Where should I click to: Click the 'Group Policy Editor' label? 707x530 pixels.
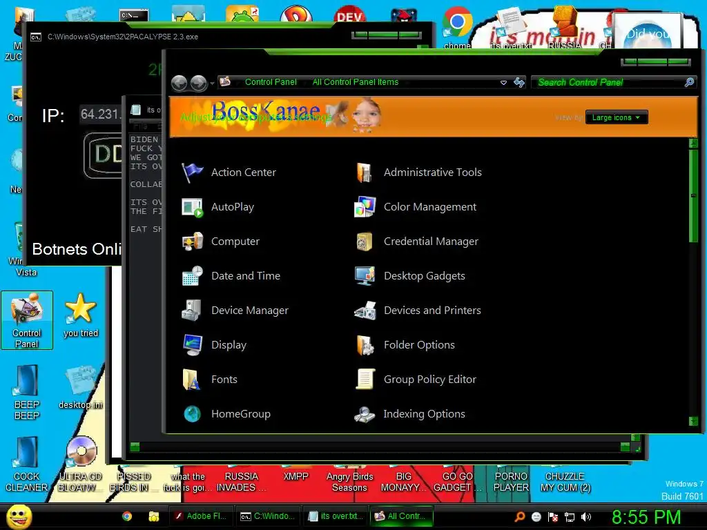point(429,380)
